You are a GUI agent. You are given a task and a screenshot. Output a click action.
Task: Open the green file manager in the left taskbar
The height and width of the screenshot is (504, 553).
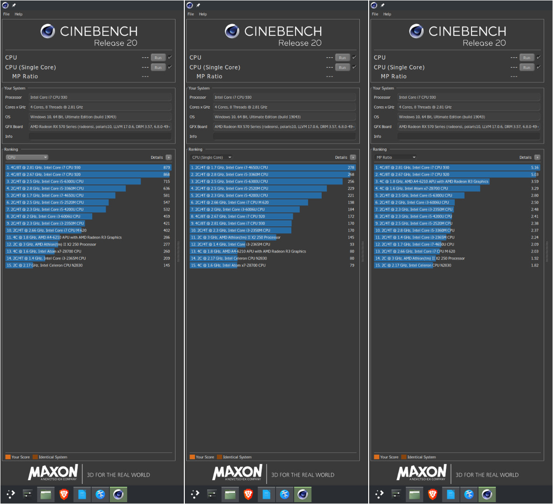tap(46, 494)
